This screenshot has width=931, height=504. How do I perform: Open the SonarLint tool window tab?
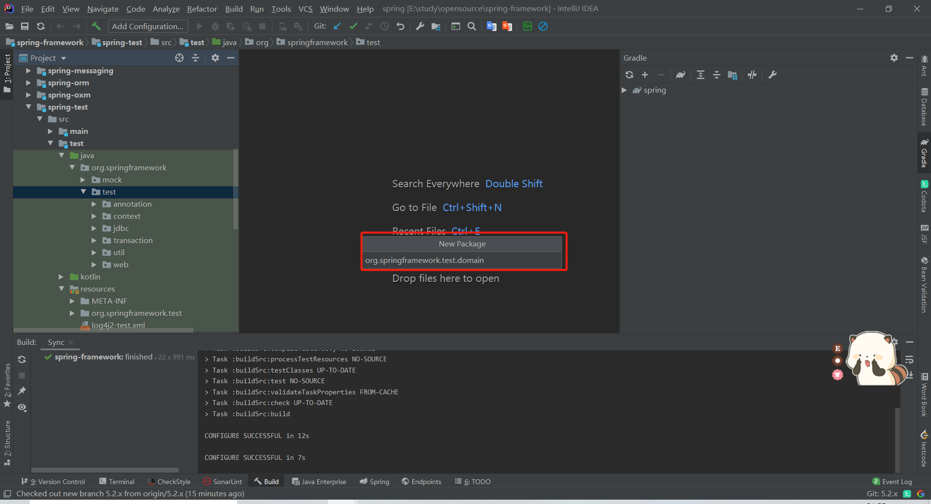[x=223, y=482]
